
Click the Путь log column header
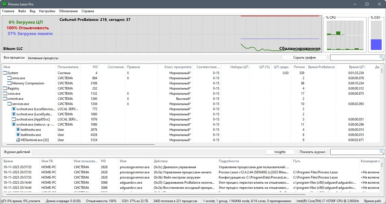coord(325,161)
